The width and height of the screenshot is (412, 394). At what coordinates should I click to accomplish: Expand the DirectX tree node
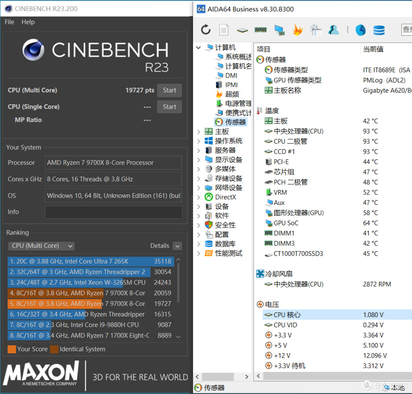click(x=199, y=197)
